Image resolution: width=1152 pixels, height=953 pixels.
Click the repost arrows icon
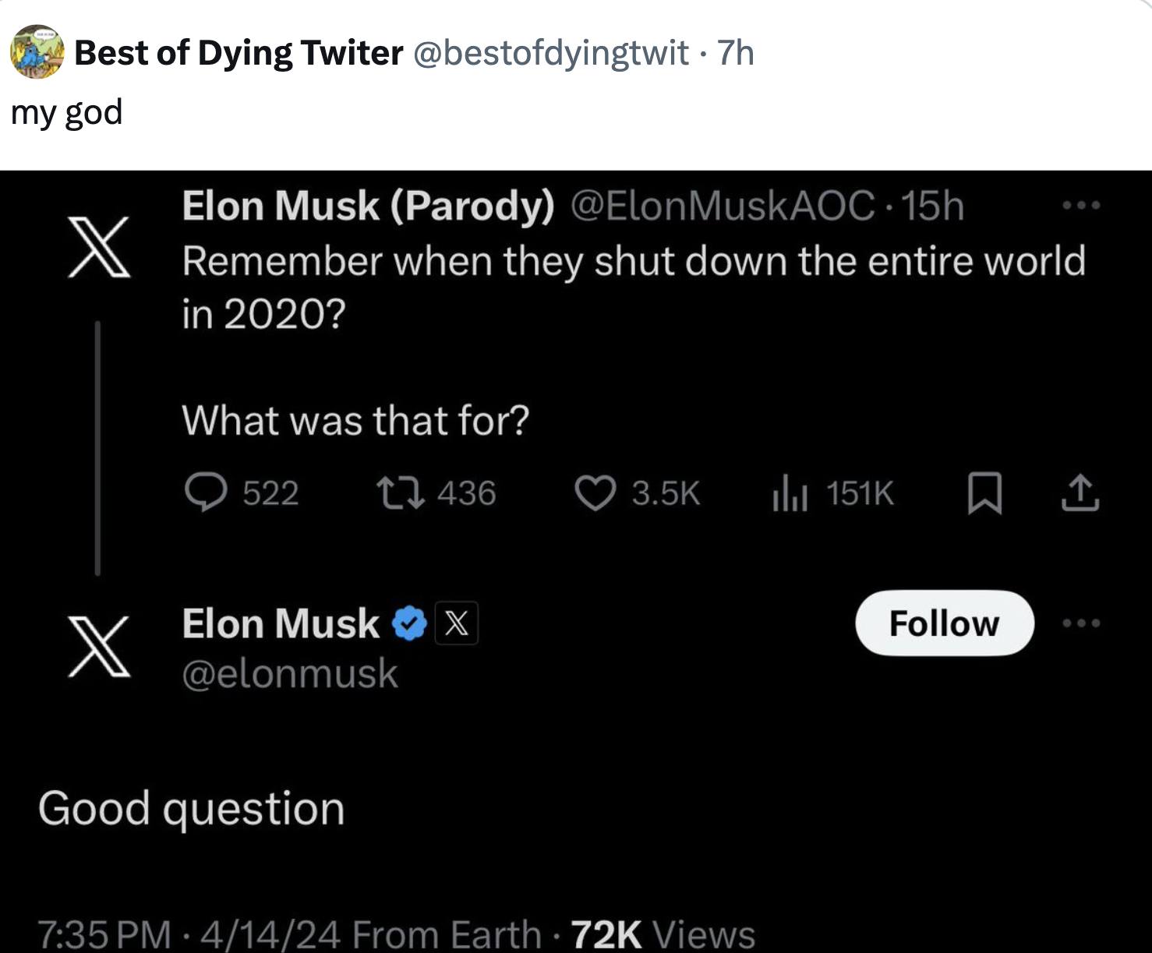(x=401, y=492)
